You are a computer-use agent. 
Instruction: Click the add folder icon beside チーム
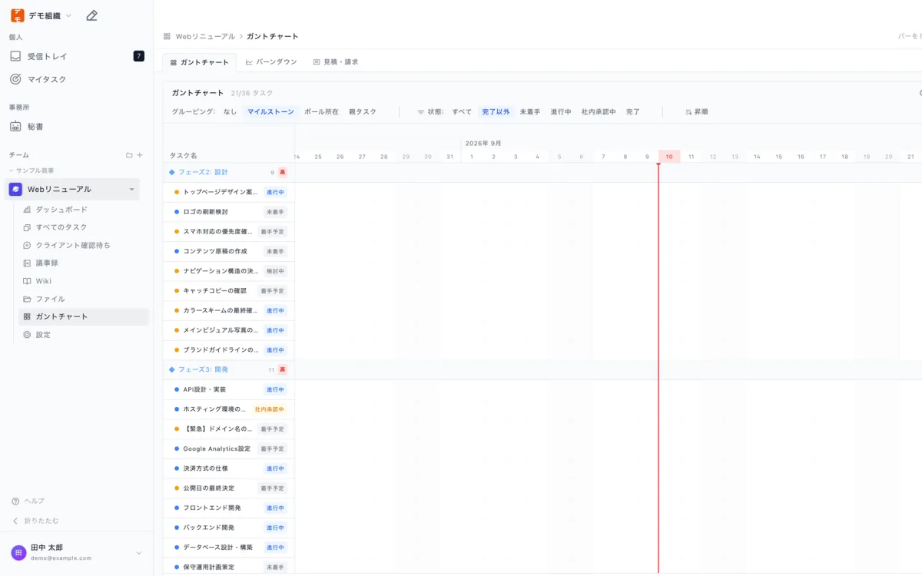(129, 155)
